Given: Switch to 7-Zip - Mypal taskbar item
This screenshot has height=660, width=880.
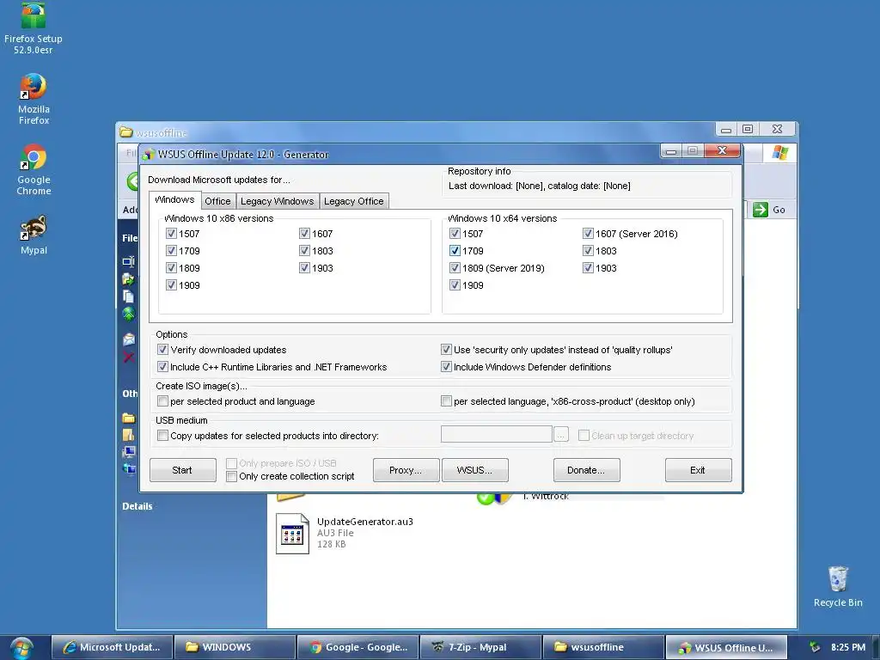Looking at the screenshot, I should (x=481, y=647).
